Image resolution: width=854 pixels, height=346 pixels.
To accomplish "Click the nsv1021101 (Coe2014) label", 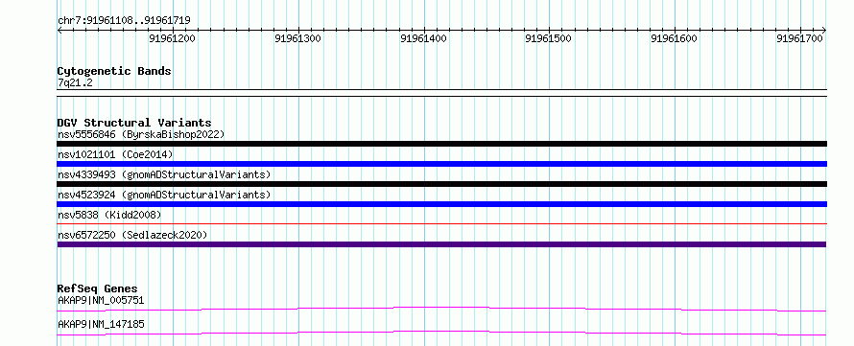I will coord(115,154).
